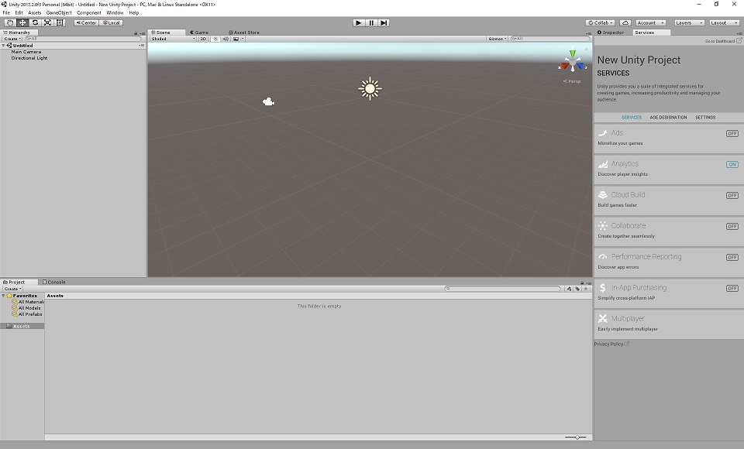The height and width of the screenshot is (449, 744).
Task: Toggle Persp projection label
Action: pos(572,81)
